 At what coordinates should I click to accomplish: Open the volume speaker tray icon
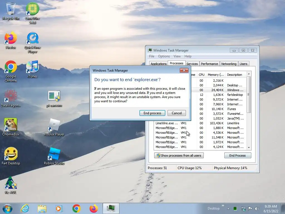[257, 208]
